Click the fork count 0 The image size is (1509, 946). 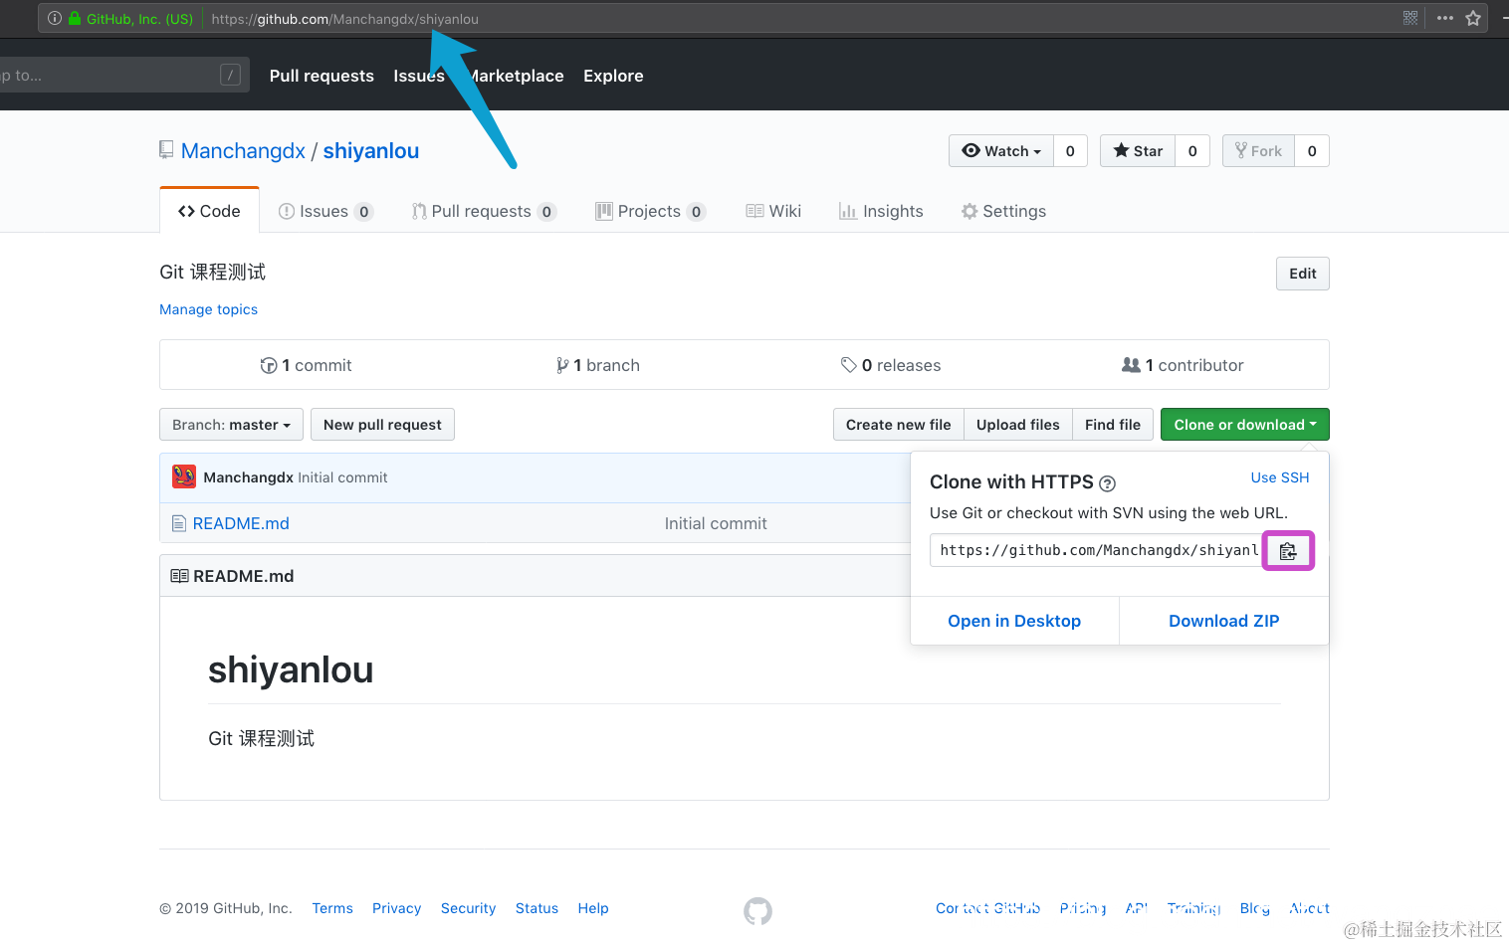tap(1312, 151)
